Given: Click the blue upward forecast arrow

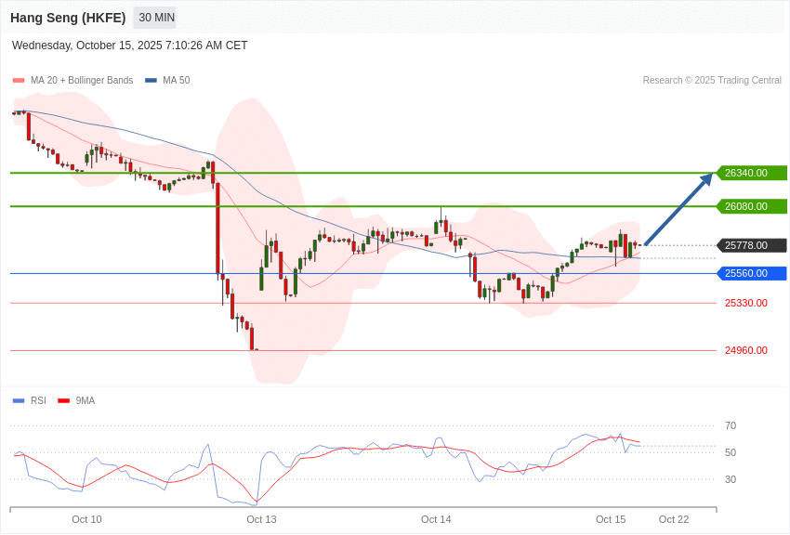Looking at the screenshot, I should tap(678, 210).
